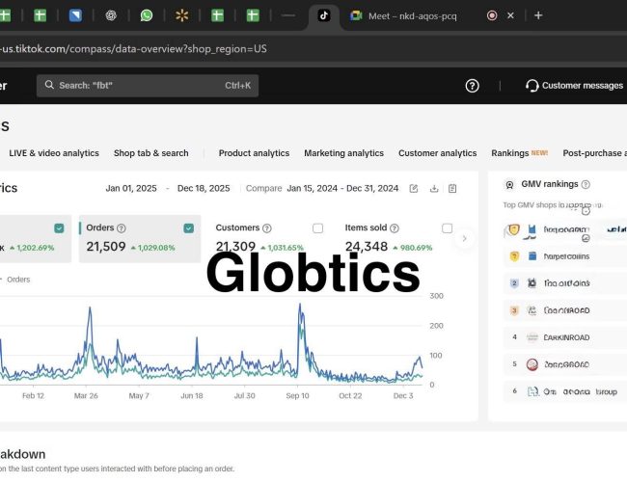This screenshot has width=627, height=482.
Task: Show Customers metric info tooltip icon
Action: [266, 228]
